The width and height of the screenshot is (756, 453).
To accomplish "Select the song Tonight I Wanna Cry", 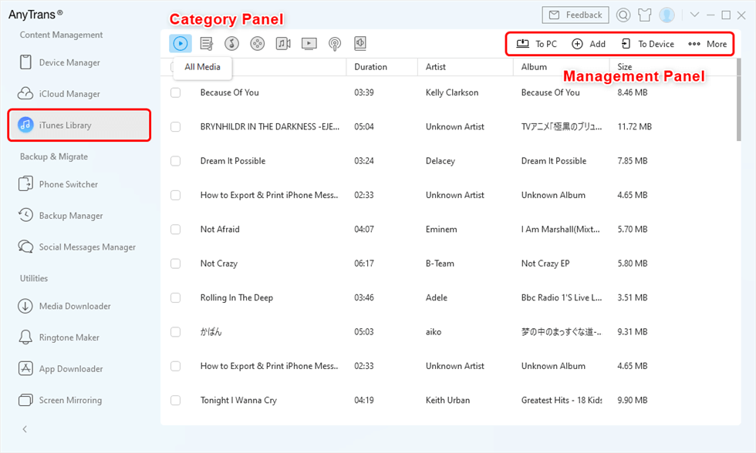I will (x=238, y=400).
